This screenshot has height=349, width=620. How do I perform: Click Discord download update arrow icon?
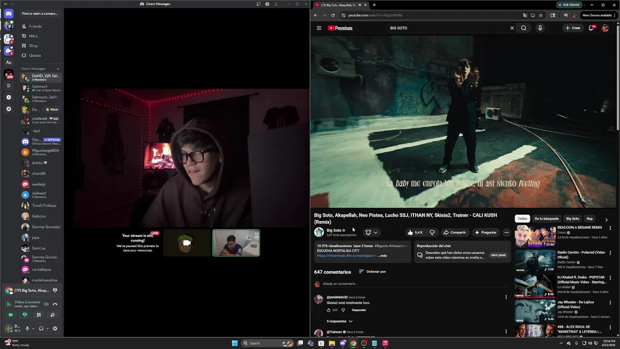(x=276, y=4)
